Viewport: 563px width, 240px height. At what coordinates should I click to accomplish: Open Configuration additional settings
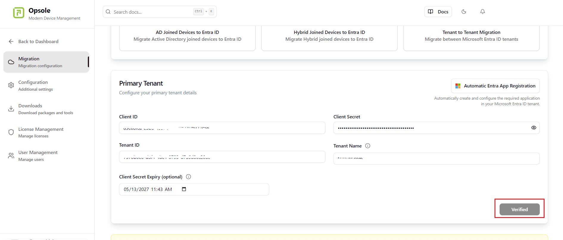coord(46,85)
